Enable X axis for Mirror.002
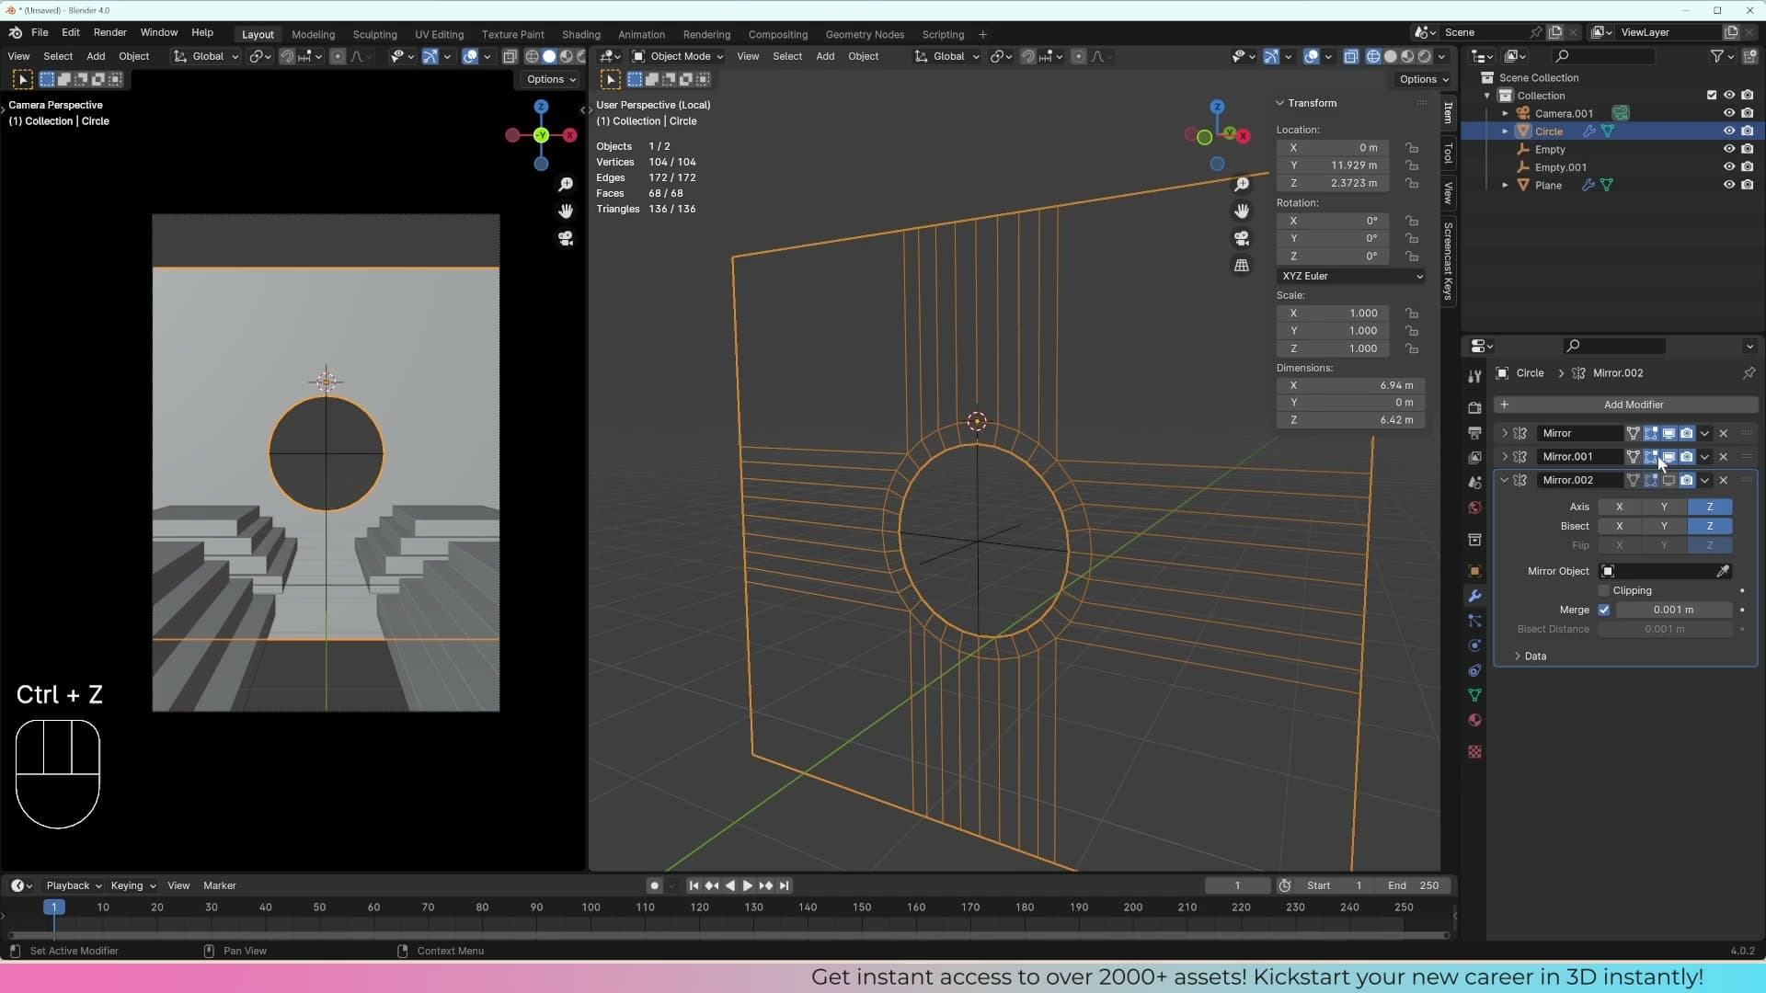This screenshot has height=993, width=1766. (x=1620, y=507)
